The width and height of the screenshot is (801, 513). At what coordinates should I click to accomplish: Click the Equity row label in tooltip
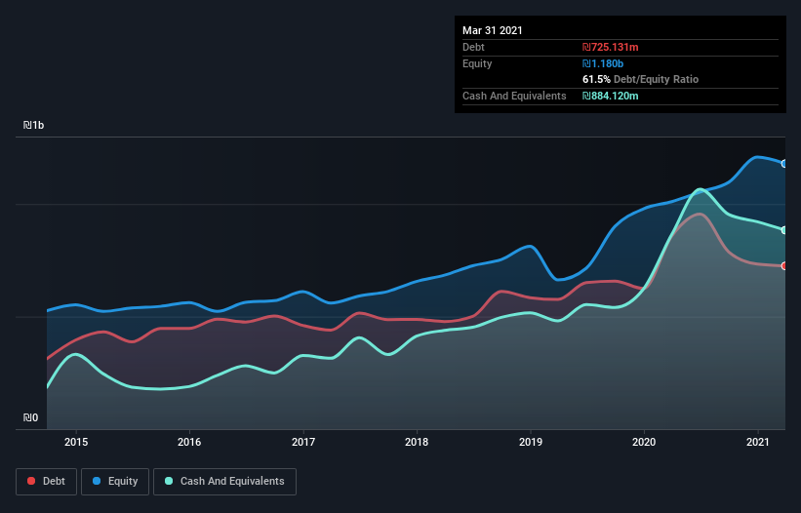[x=477, y=63]
